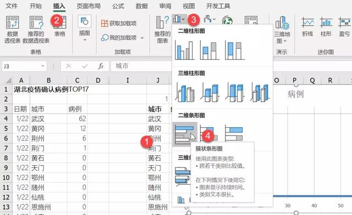Insert a 数据透视表 pivot table
The image size is (352, 215).
pyautogui.click(x=12, y=29)
